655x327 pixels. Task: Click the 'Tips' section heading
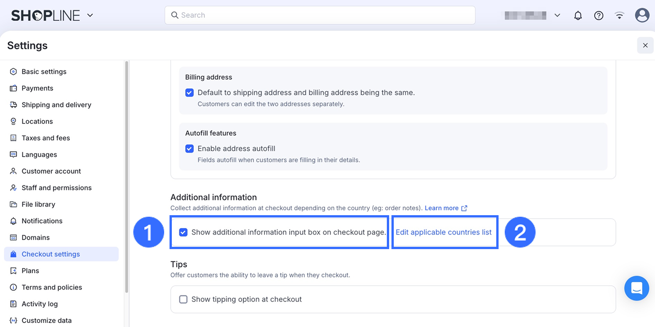click(x=179, y=265)
